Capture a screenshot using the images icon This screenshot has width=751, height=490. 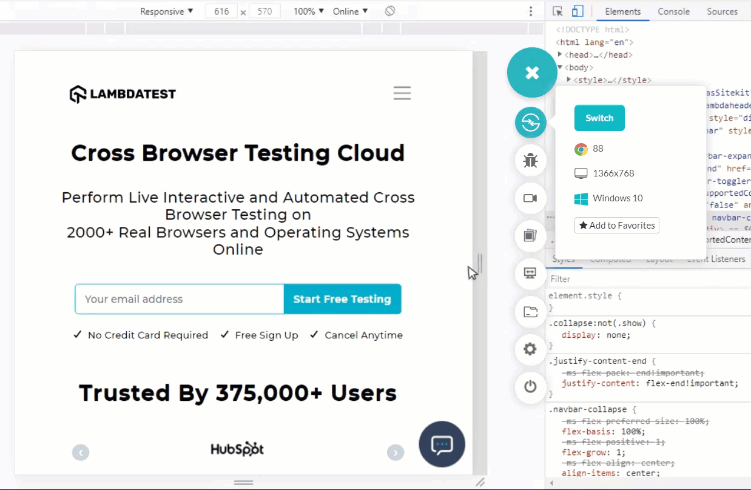(530, 236)
